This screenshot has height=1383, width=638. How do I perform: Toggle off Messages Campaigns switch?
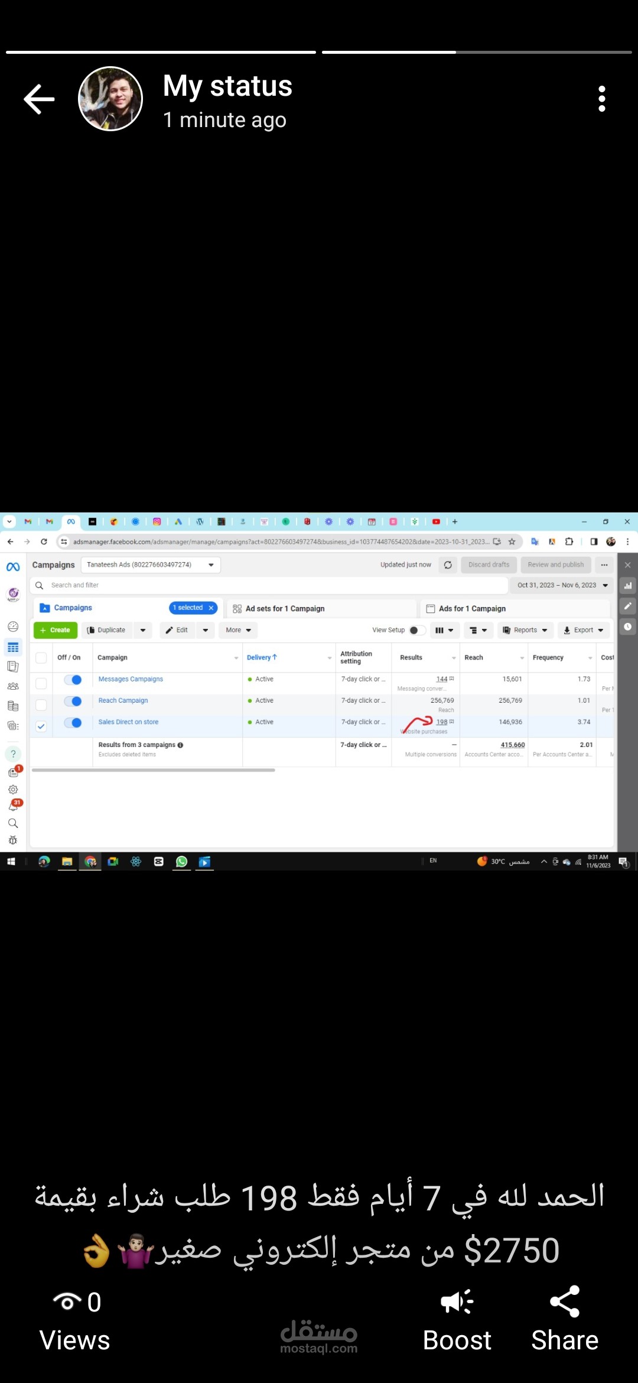click(x=73, y=680)
